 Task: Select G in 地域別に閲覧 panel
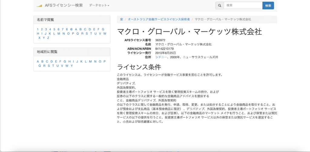click(x=65, y=62)
